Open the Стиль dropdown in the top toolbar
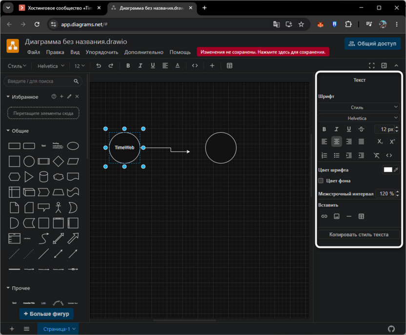406x335 pixels. pyautogui.click(x=17, y=66)
